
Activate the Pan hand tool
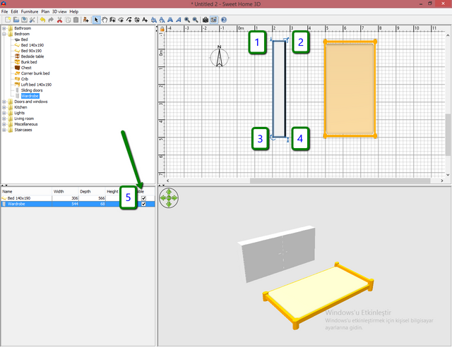105,20
